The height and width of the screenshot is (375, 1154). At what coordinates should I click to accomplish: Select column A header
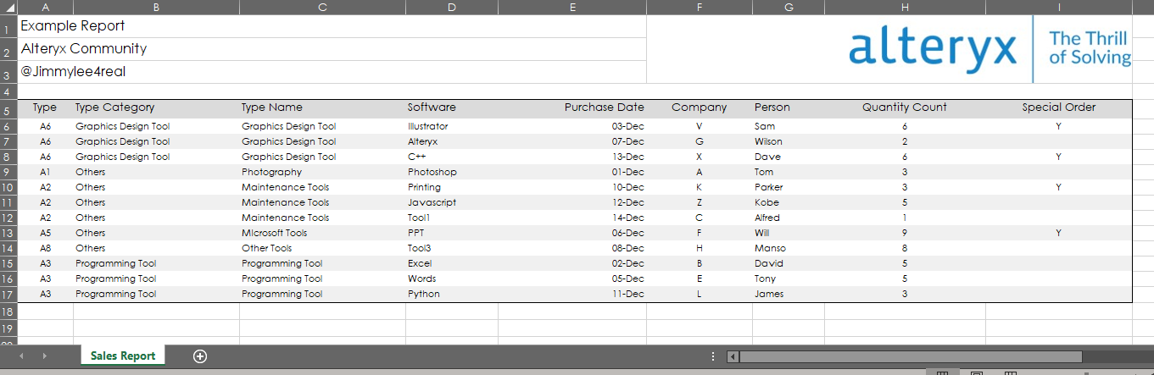[46, 7]
